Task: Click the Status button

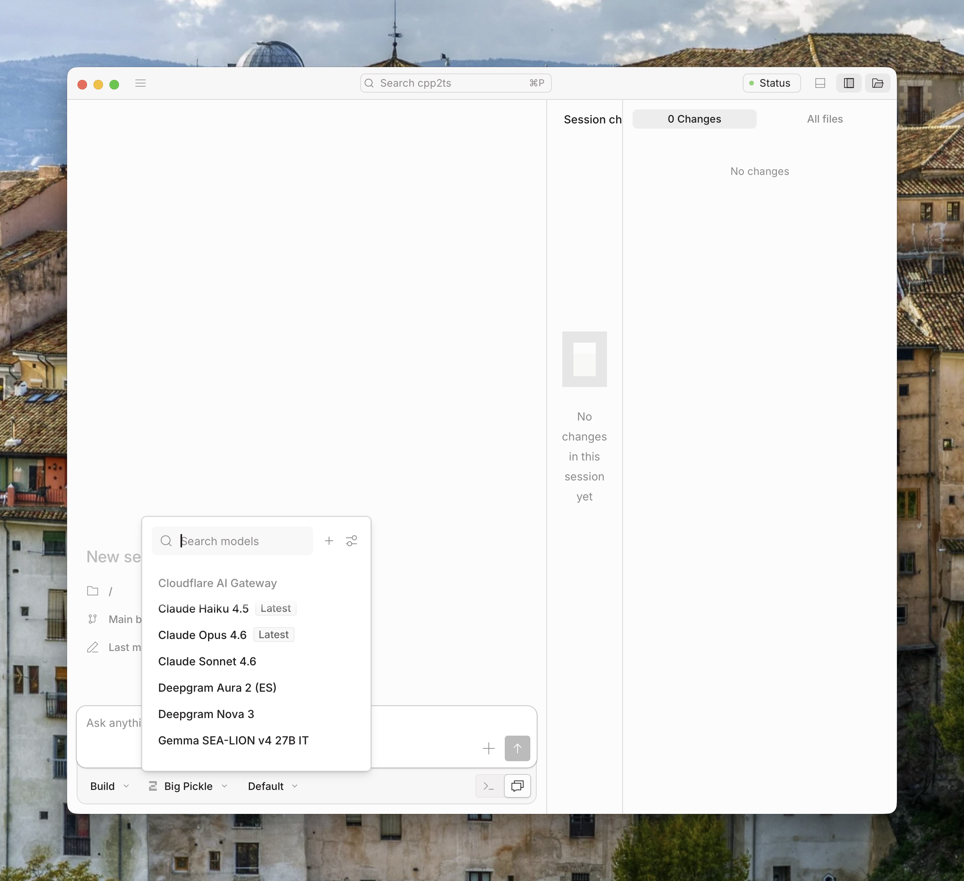Action: click(x=771, y=83)
